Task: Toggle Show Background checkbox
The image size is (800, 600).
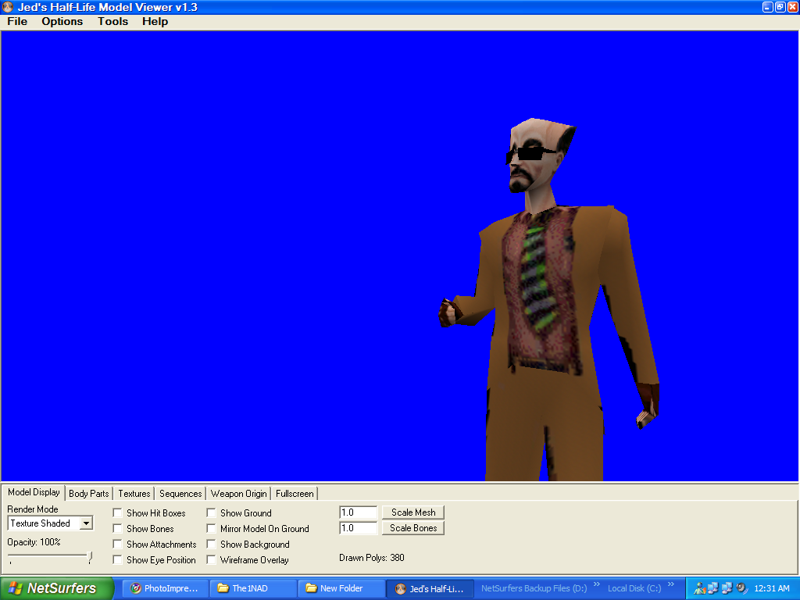Action: click(211, 544)
